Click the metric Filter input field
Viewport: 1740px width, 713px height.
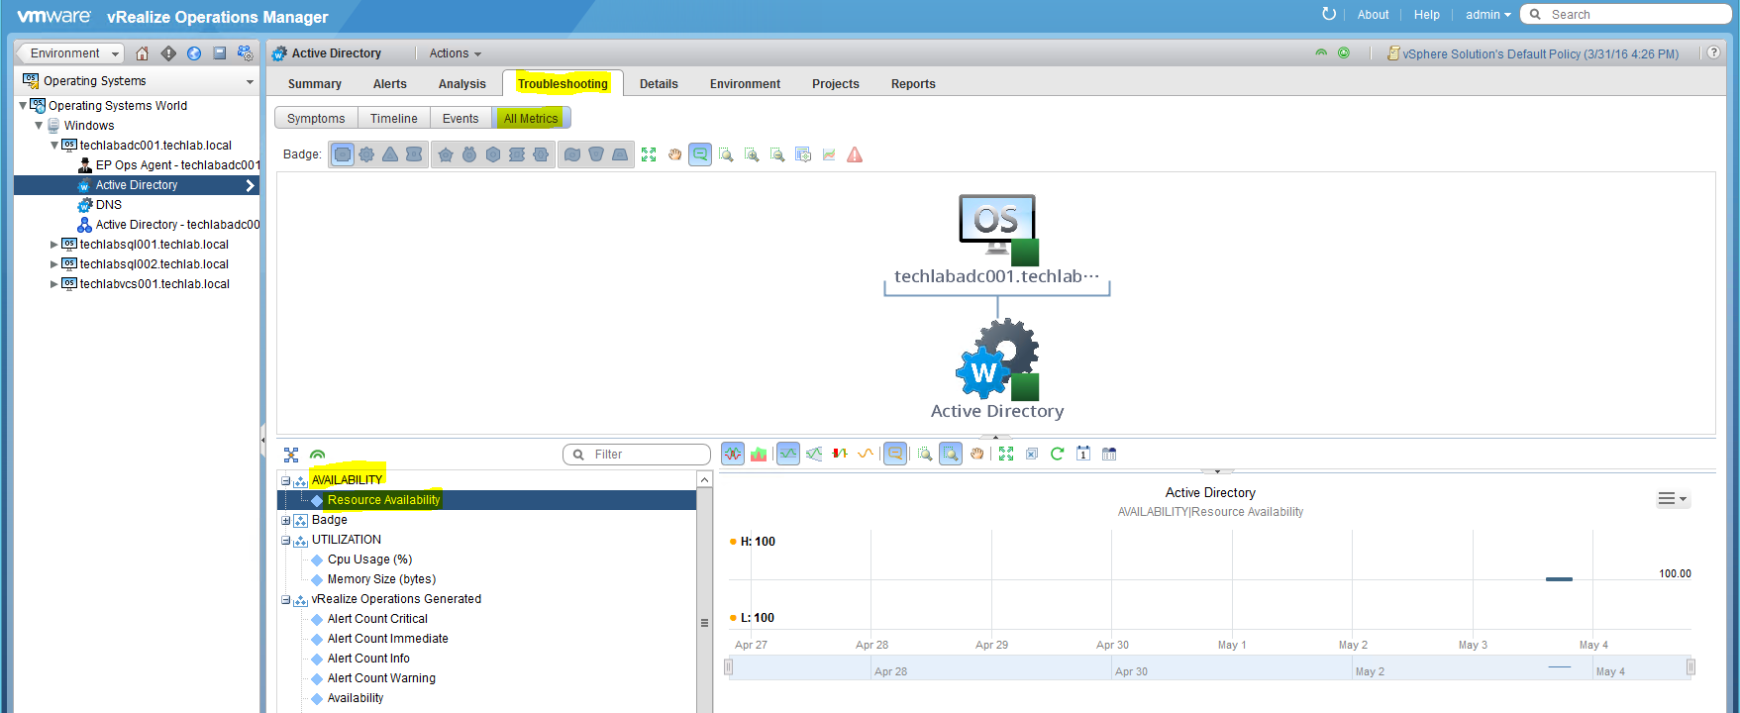637,455
